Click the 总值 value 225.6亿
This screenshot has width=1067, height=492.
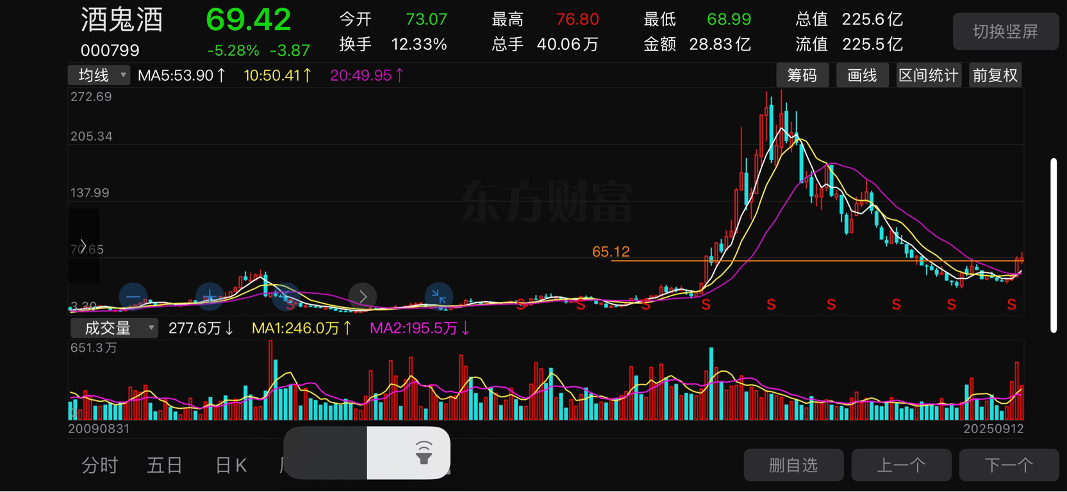click(x=872, y=19)
